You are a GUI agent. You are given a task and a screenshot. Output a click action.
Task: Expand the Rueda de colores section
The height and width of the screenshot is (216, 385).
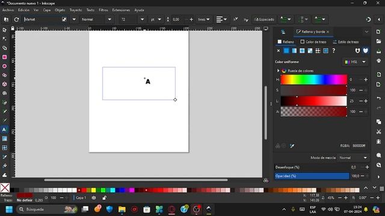pyautogui.click(x=278, y=71)
